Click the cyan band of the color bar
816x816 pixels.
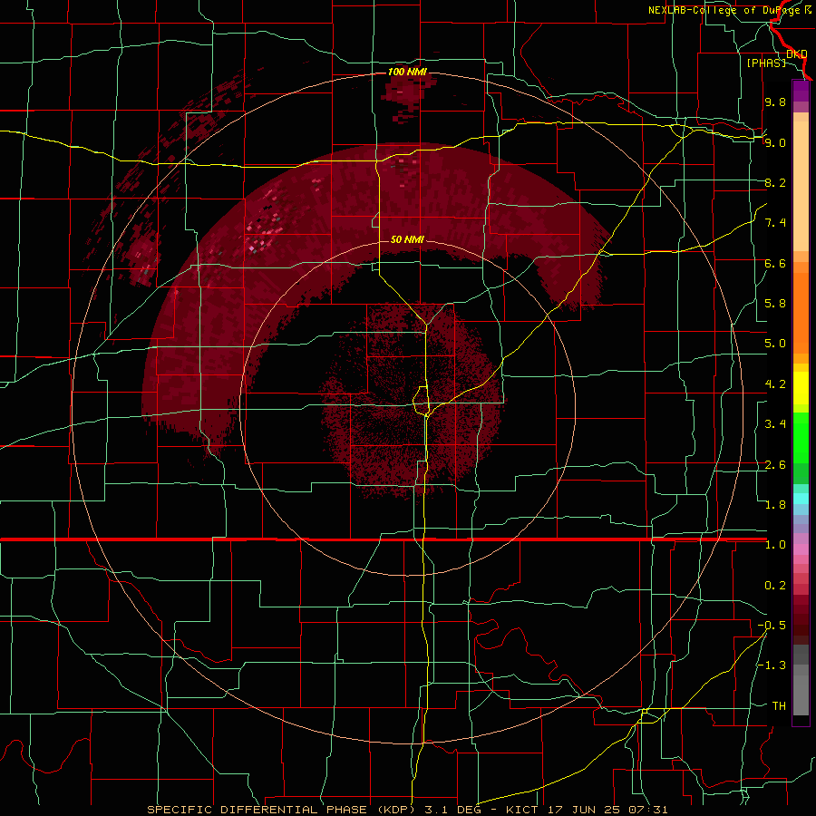[801, 499]
